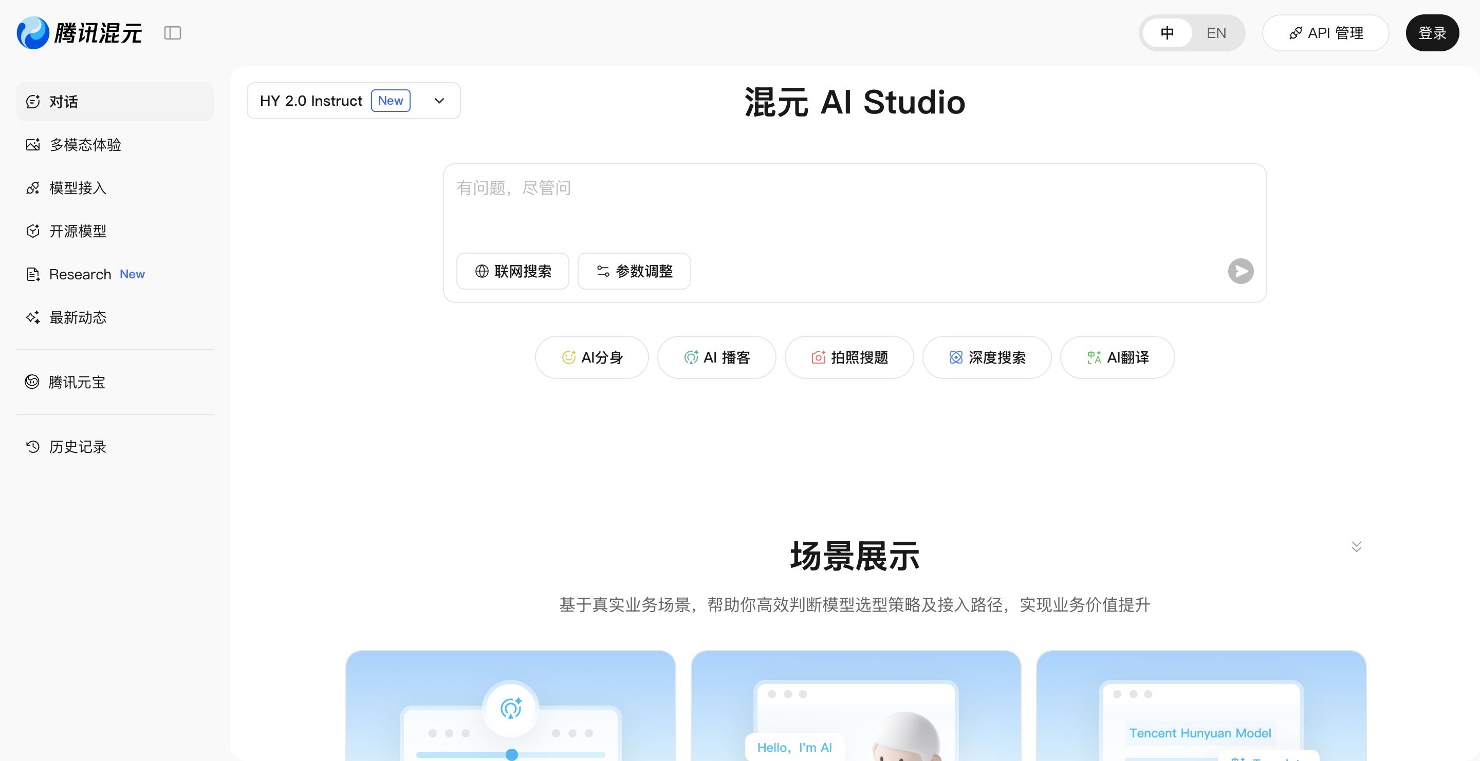Open the 开源模型 section
Screen dimensions: 1480x761
77,231
